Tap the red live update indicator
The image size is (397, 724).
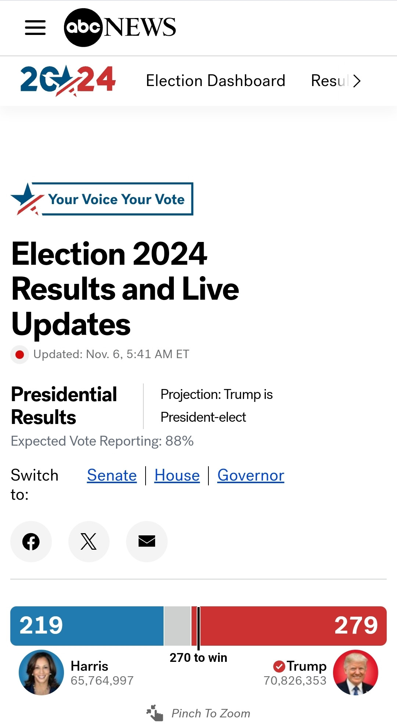(x=20, y=354)
